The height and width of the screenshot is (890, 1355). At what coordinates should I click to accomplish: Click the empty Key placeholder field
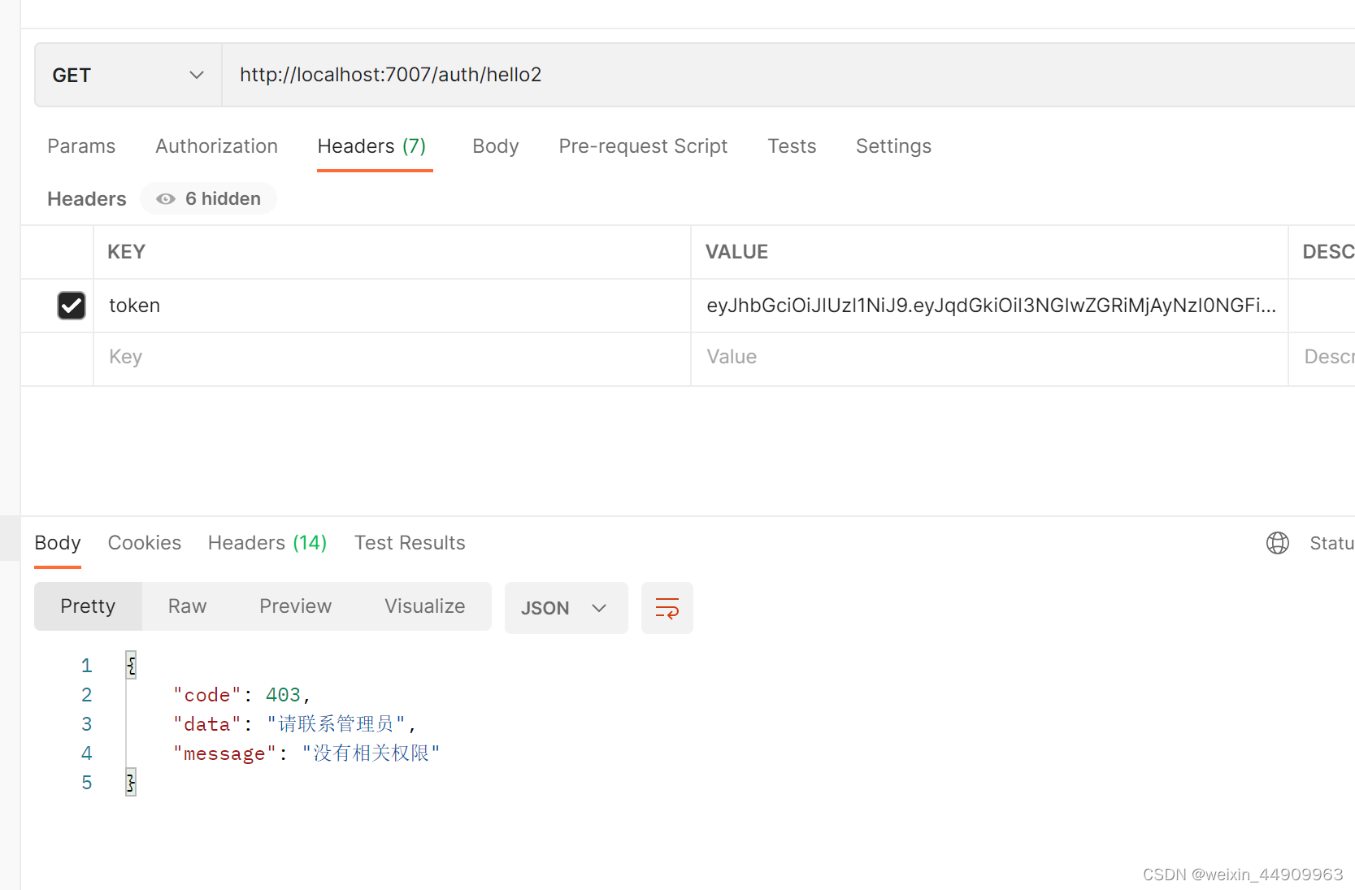(x=392, y=358)
